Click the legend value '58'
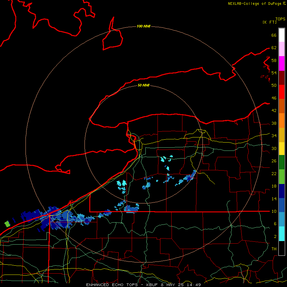 274,60
